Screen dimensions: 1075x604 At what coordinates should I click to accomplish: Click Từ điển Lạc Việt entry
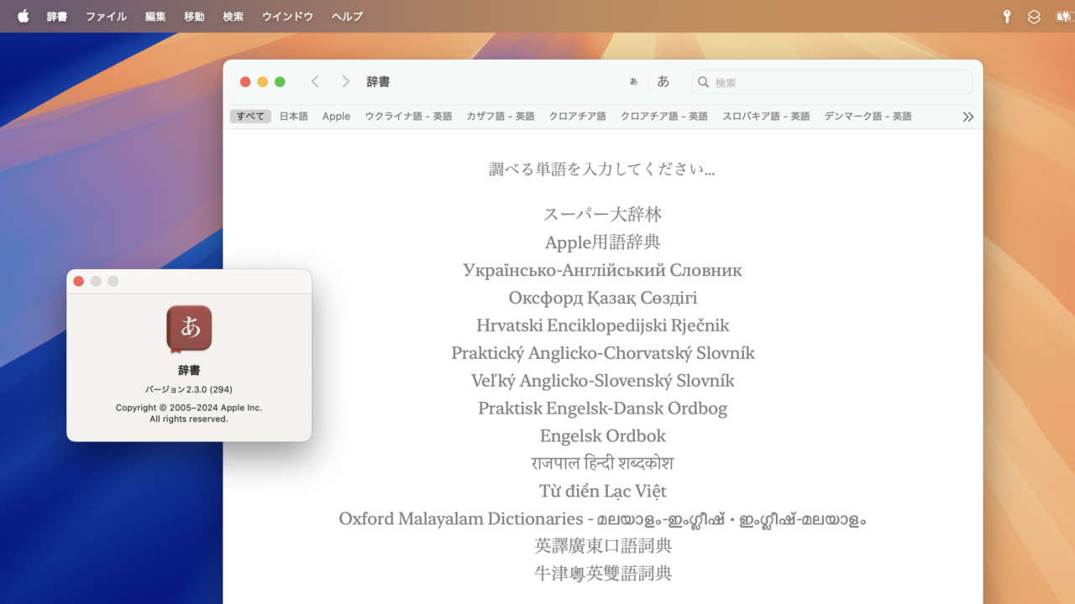point(603,491)
